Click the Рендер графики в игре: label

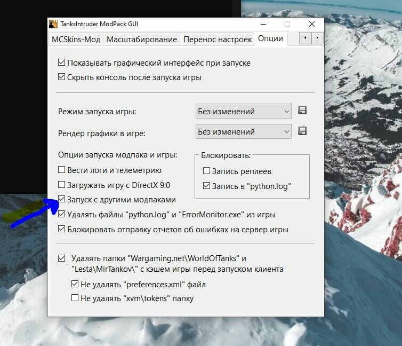pos(101,133)
